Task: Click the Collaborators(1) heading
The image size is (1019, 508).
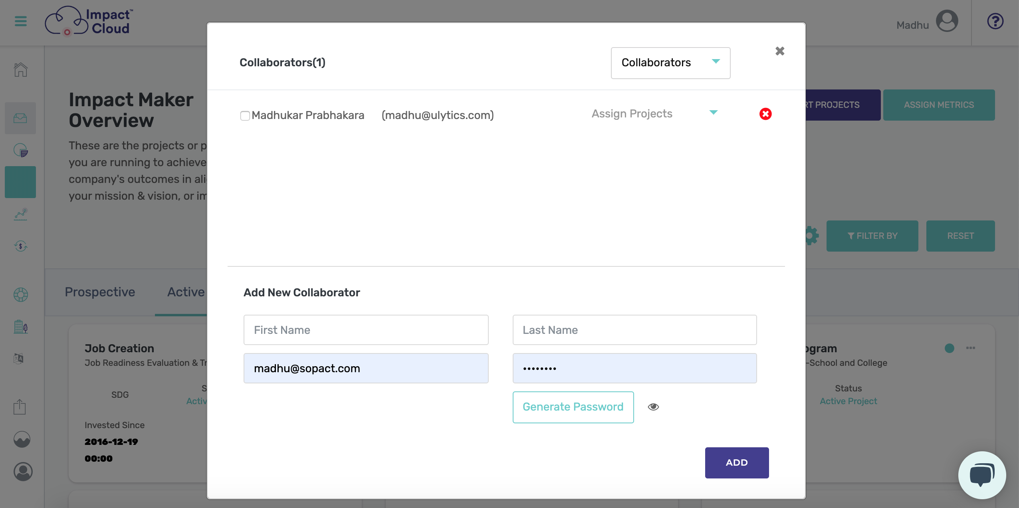Action: click(283, 63)
